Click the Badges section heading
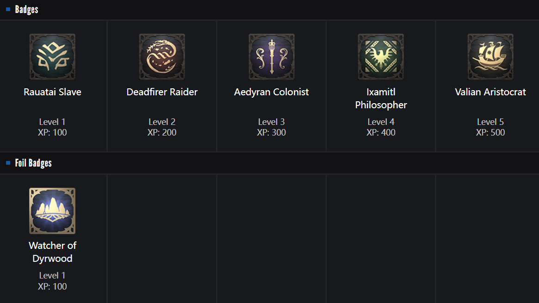The width and height of the screenshot is (539, 303). coord(26,9)
